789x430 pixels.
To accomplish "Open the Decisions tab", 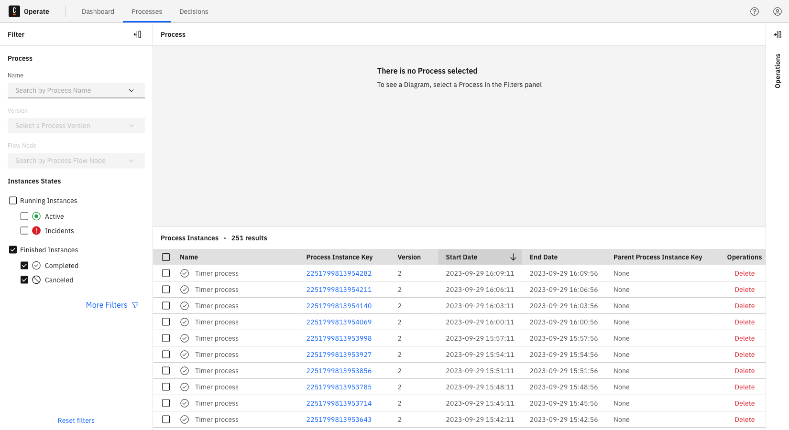I will click(194, 11).
